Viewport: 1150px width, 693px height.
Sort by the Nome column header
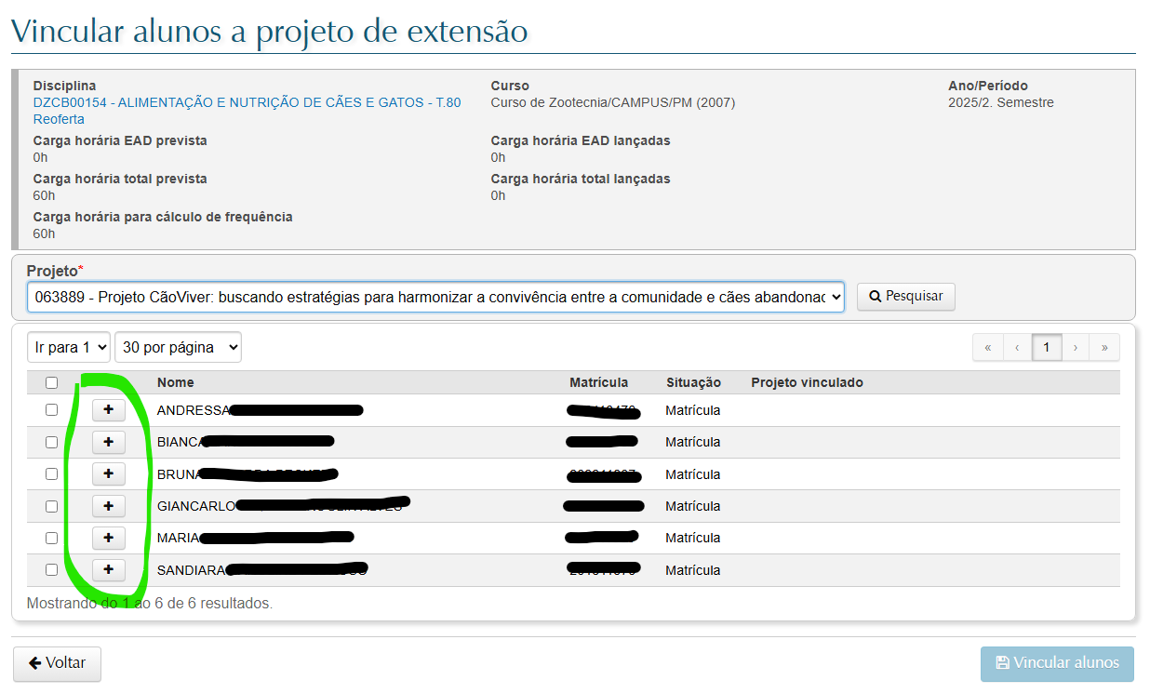(x=176, y=382)
